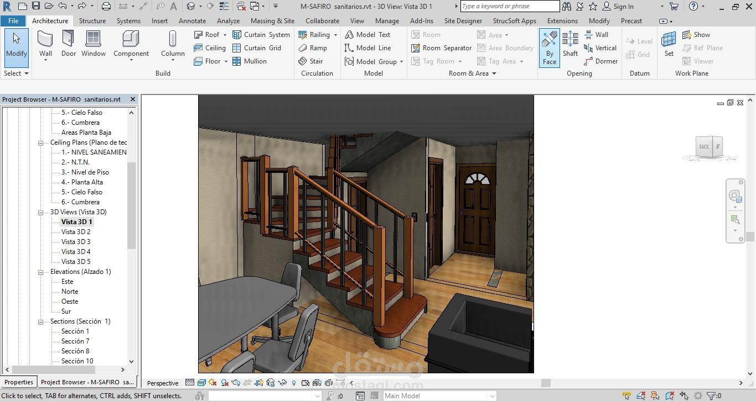This screenshot has width=756, height=402.
Task: Toggle shadows off icon in view bar
Action: point(225,383)
